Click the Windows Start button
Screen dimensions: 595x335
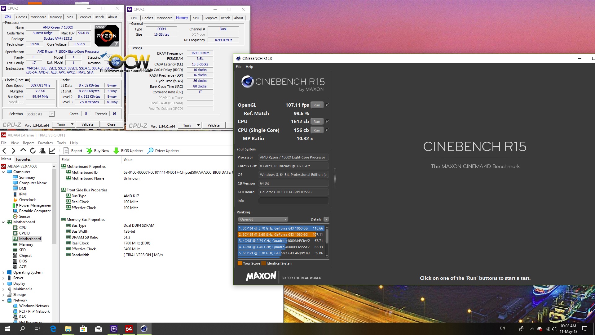(7, 329)
